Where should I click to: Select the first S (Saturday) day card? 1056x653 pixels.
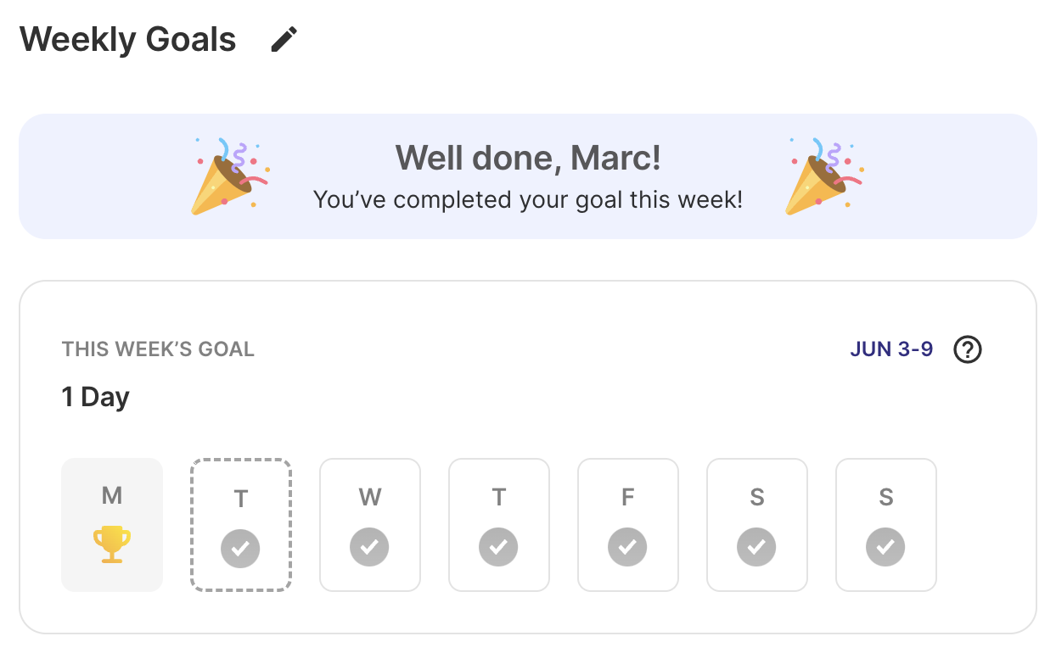757,525
